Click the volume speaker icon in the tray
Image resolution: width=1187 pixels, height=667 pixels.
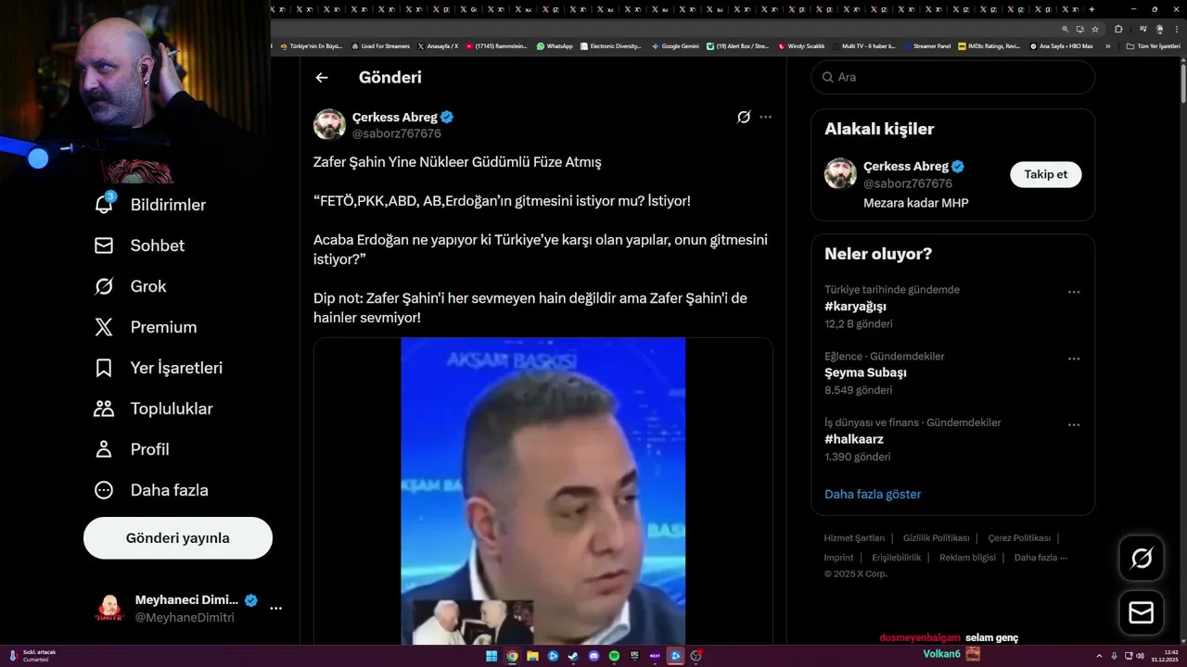point(1140,656)
